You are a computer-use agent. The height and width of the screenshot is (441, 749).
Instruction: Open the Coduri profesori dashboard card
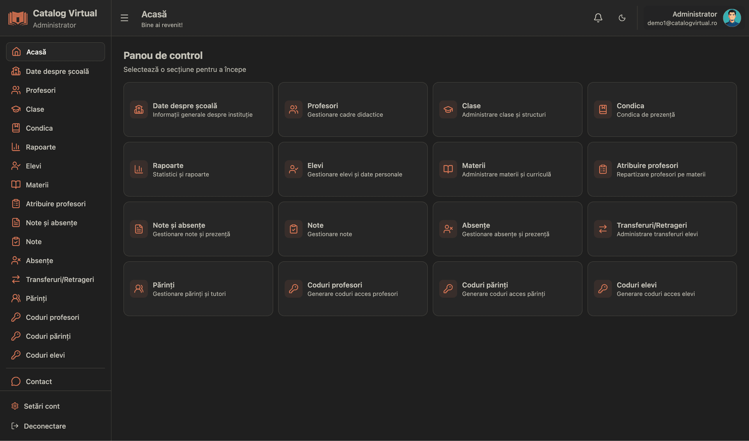353,289
